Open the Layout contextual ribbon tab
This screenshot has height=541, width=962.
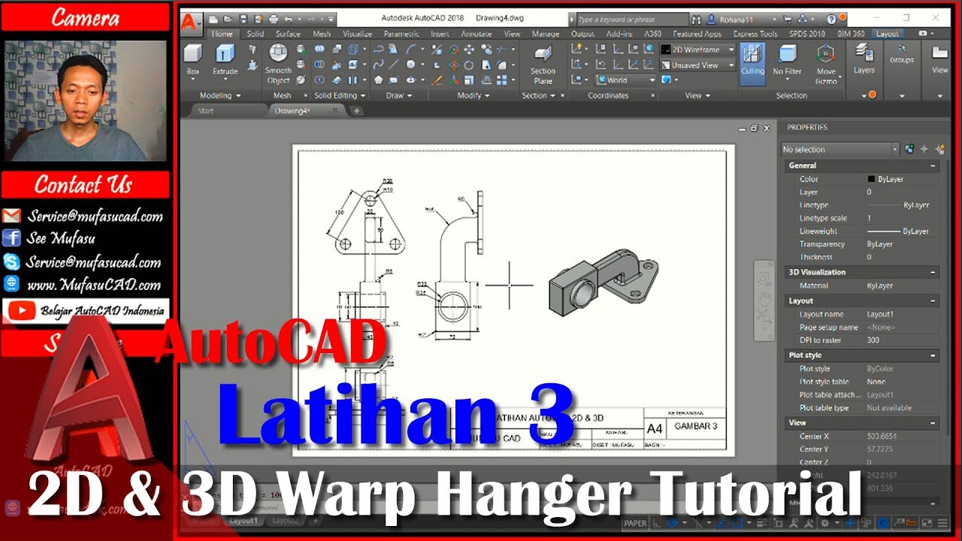888,34
